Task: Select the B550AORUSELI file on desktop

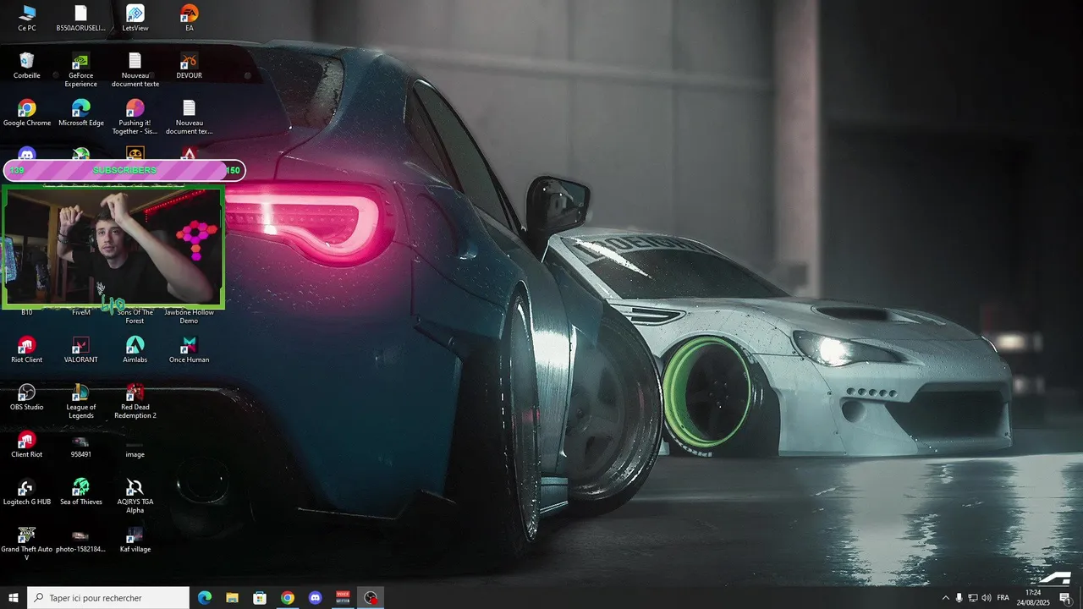Action: [x=81, y=19]
